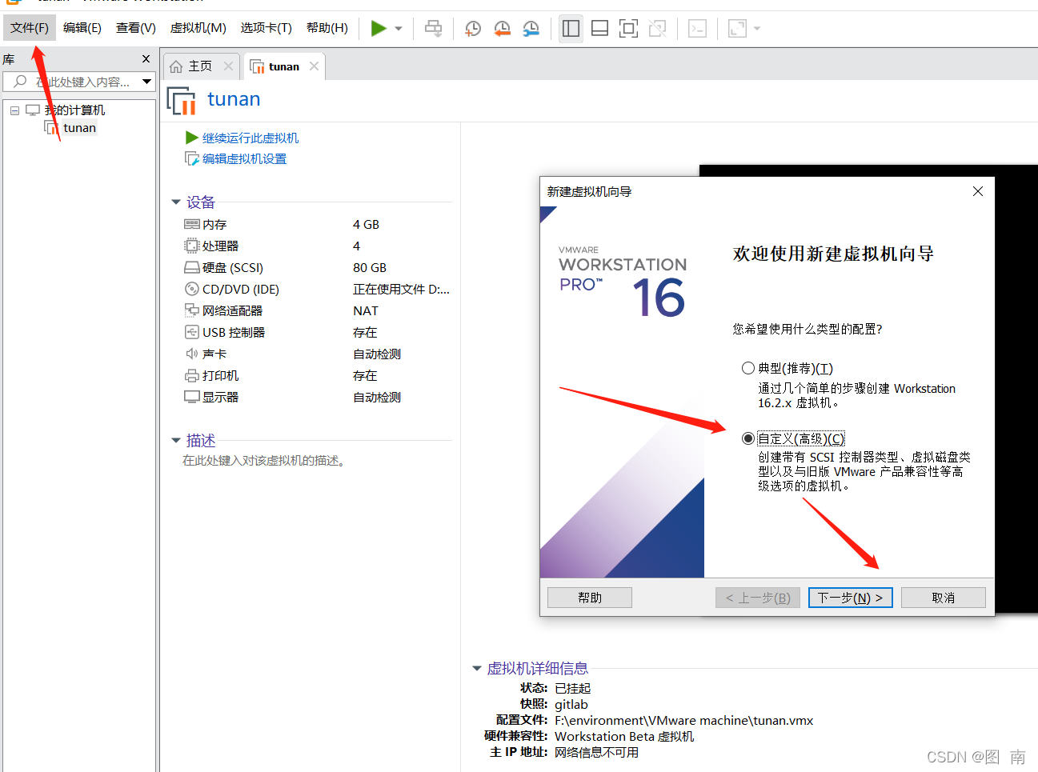The height and width of the screenshot is (772, 1038).
Task: Open the stretch display dropdown arrow
Action: pyautogui.click(x=757, y=29)
